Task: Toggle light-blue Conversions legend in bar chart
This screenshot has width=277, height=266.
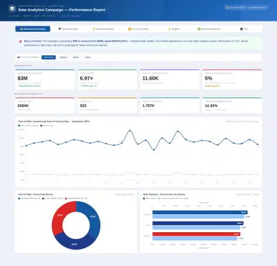Action: [x=173, y=198]
